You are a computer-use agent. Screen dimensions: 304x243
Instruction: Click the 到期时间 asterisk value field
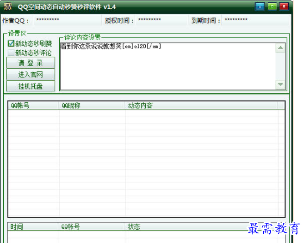[x=255, y=20]
